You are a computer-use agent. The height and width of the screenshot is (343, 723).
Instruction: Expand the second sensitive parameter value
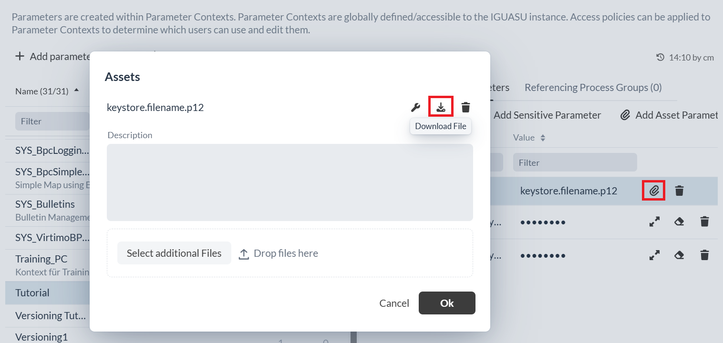click(x=655, y=255)
